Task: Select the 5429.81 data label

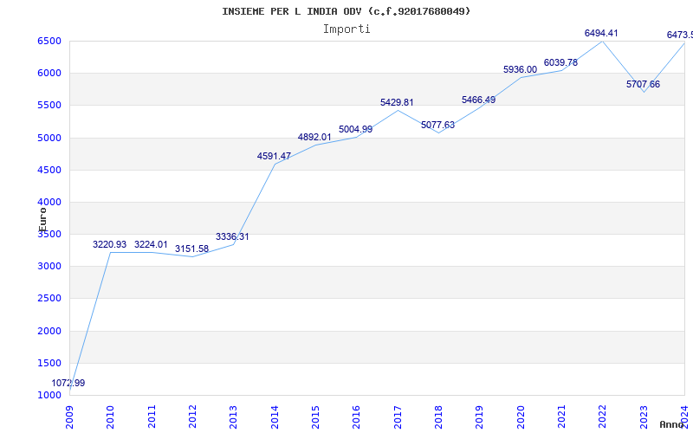Action: [397, 102]
